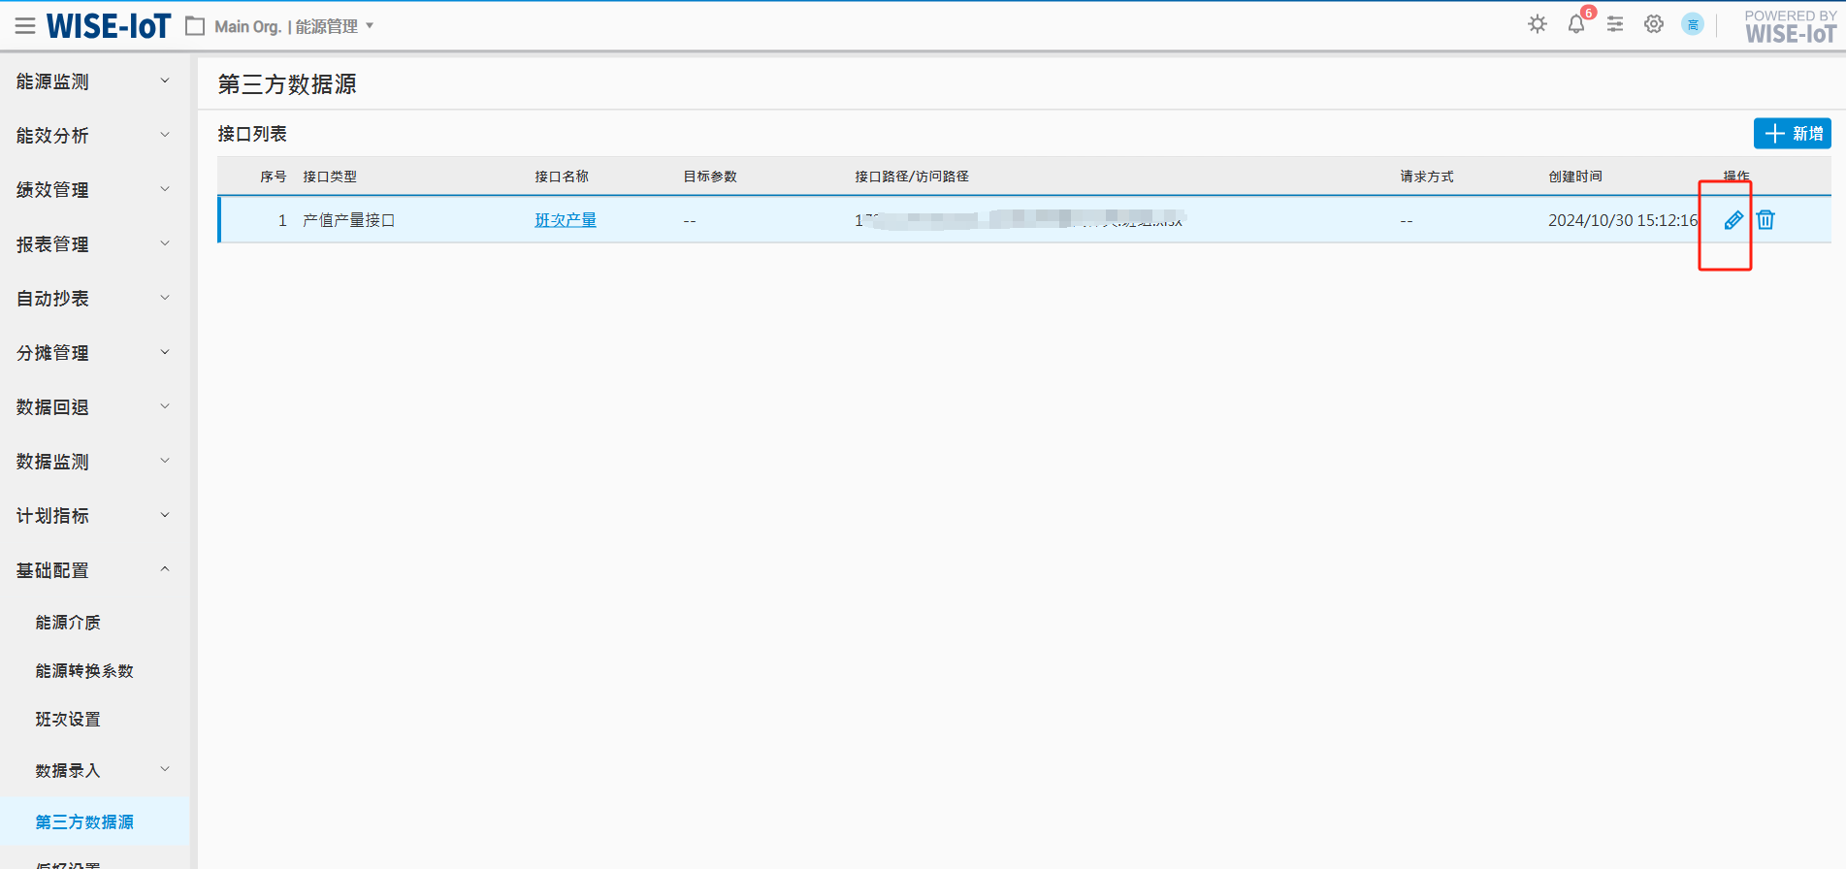Expand the 能源监测 menu
The height and width of the screenshot is (869, 1846).
coord(93,81)
